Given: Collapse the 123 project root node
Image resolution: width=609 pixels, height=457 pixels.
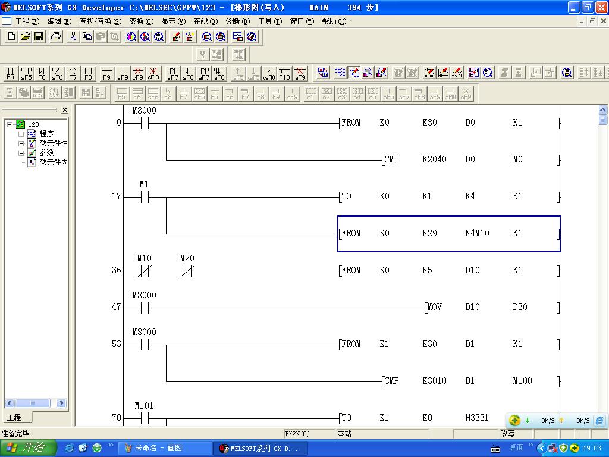Looking at the screenshot, I should 10,124.
